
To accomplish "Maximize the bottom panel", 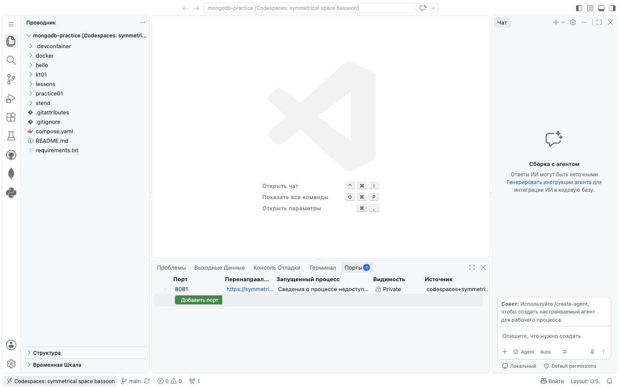I will coord(472,267).
